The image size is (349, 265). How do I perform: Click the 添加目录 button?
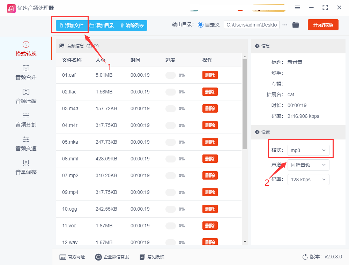(x=102, y=25)
